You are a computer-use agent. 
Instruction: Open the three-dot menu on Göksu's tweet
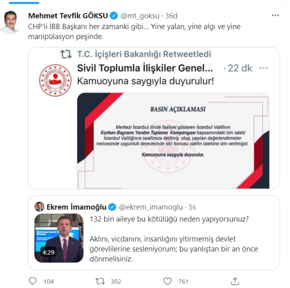point(275,15)
